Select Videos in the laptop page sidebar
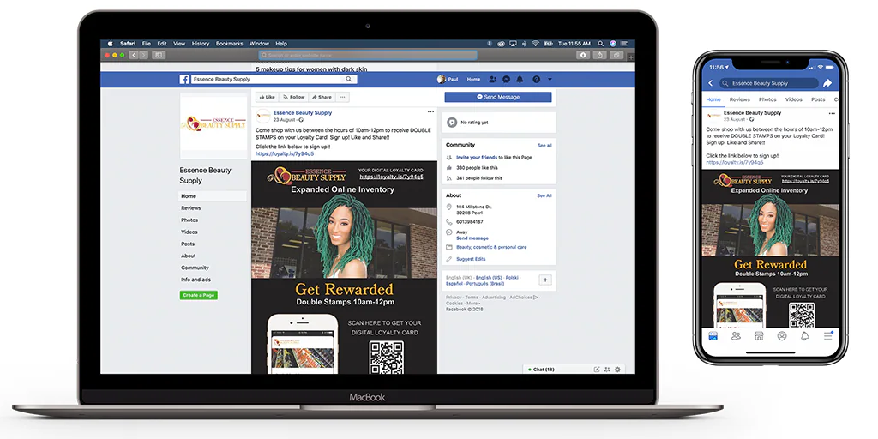The height and width of the screenshot is (439, 878). pyautogui.click(x=189, y=232)
